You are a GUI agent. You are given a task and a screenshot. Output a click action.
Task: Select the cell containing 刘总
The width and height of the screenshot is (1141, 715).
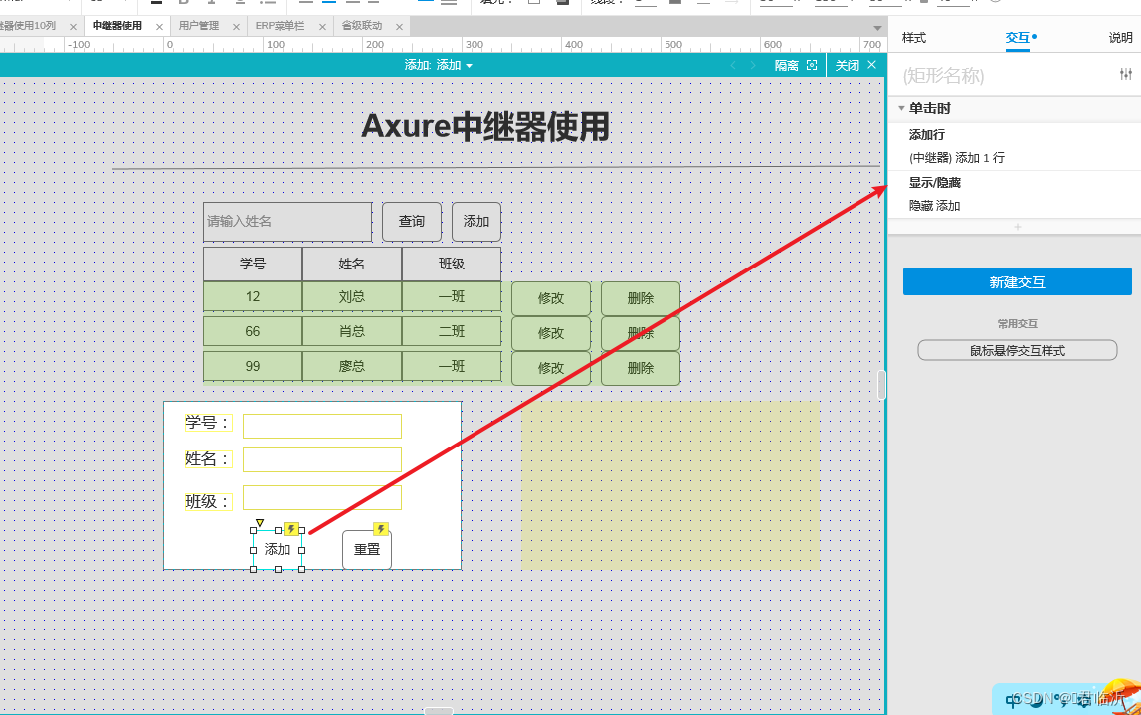point(351,296)
